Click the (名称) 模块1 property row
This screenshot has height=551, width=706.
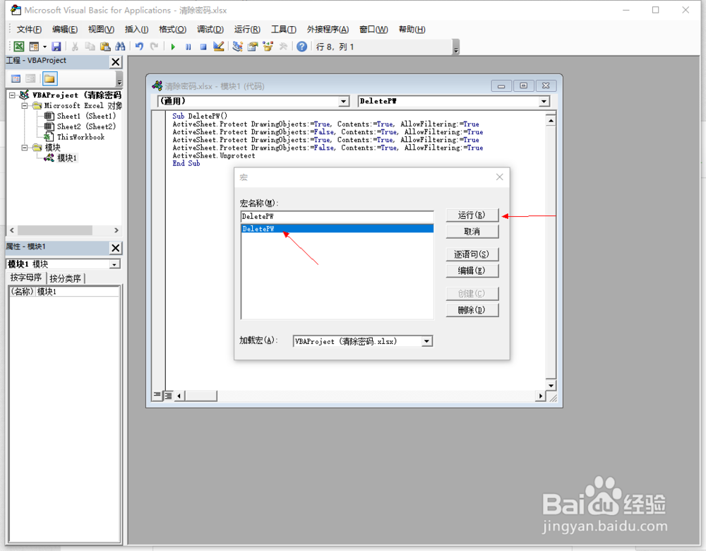click(x=64, y=292)
